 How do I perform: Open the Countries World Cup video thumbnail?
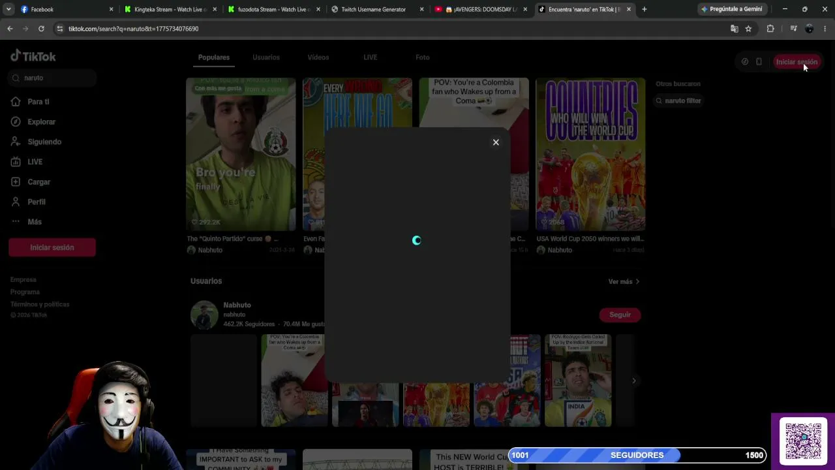(590, 155)
